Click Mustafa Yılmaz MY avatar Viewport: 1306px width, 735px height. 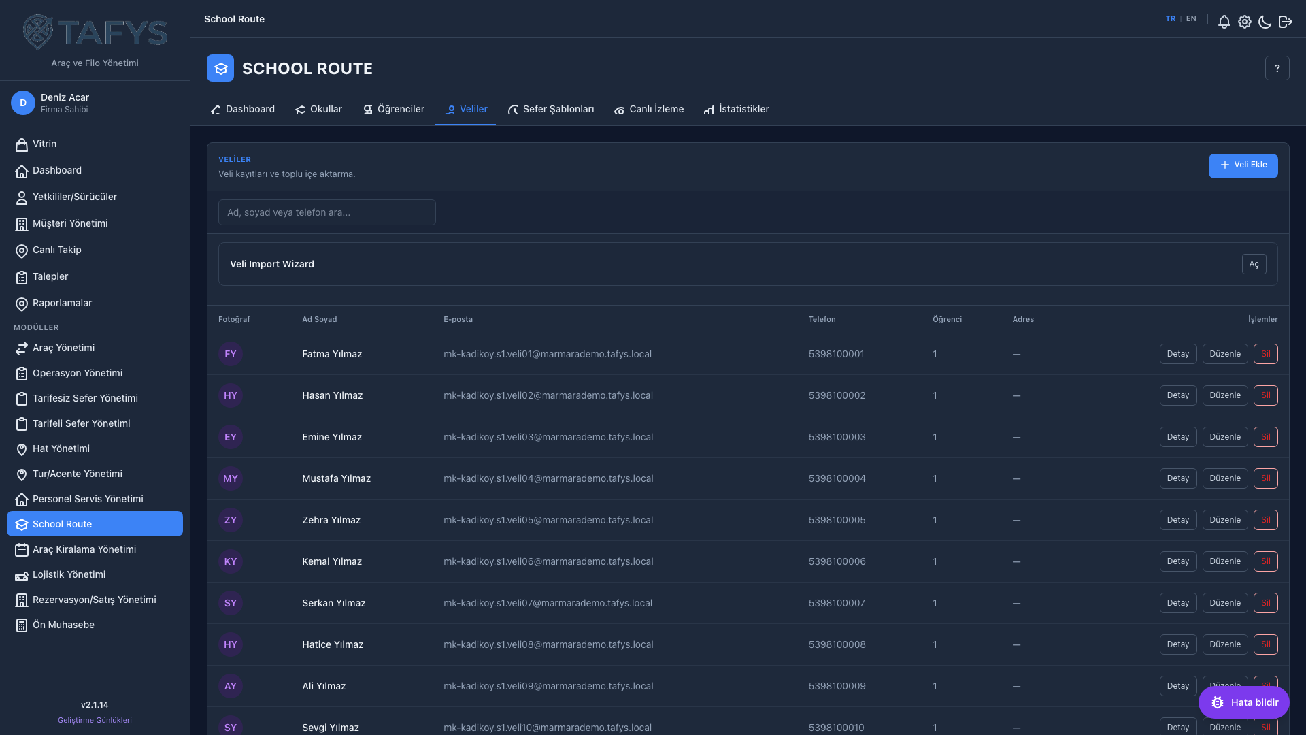(x=231, y=478)
